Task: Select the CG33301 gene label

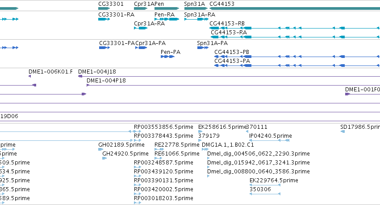Action: [111, 4]
